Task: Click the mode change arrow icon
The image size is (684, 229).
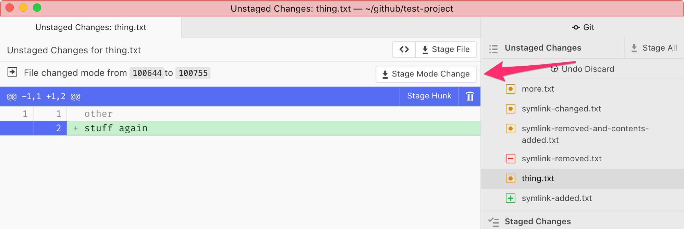Action: tap(12, 72)
